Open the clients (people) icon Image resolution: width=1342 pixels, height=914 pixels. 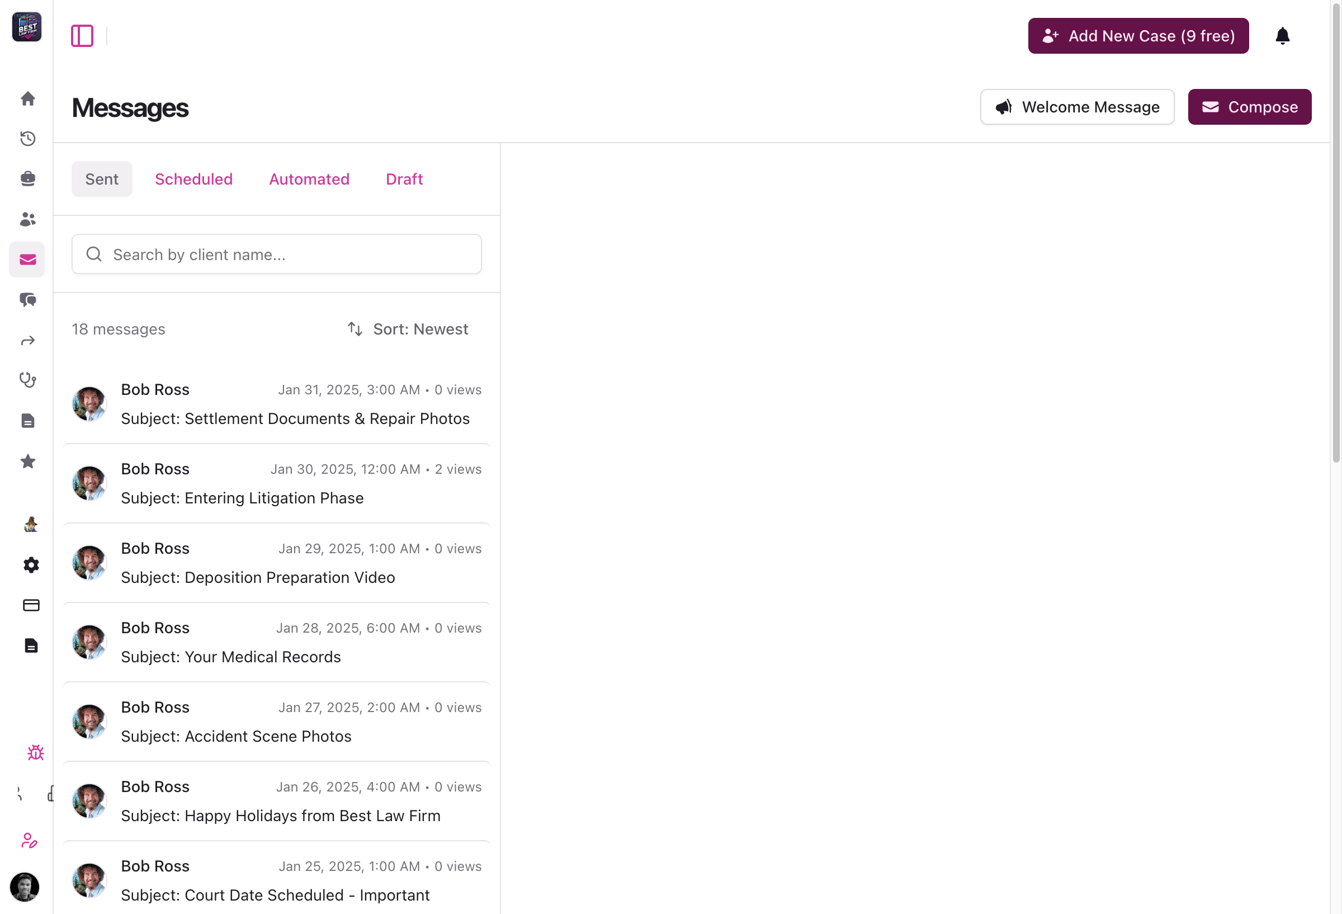point(27,219)
